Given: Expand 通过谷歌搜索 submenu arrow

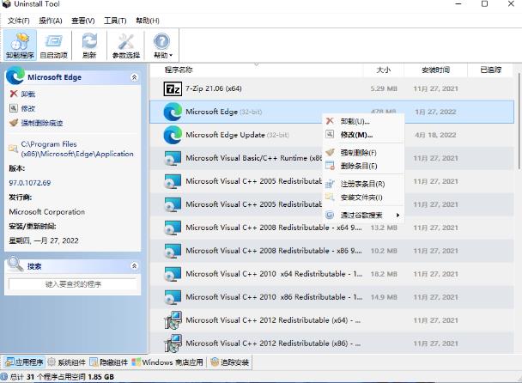Looking at the screenshot, I should point(398,216).
